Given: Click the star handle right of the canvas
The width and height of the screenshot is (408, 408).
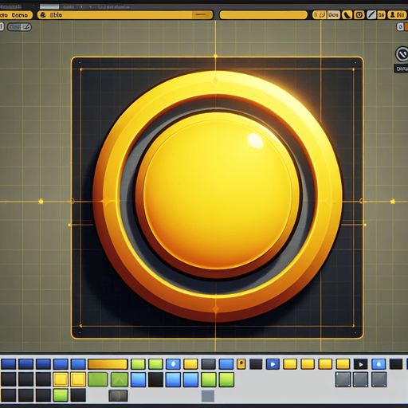Looking at the screenshot, I should click(393, 202).
